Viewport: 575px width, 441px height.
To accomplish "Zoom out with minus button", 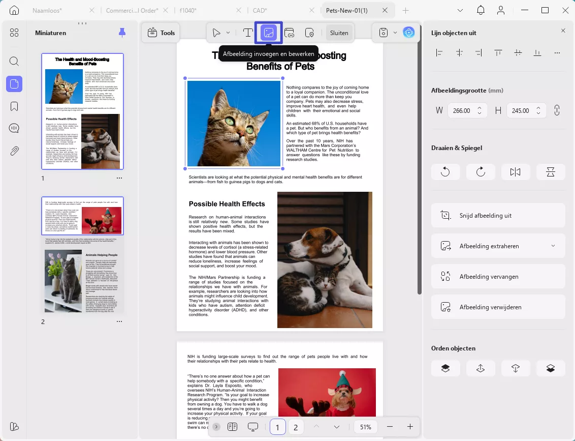I will pyautogui.click(x=390, y=427).
